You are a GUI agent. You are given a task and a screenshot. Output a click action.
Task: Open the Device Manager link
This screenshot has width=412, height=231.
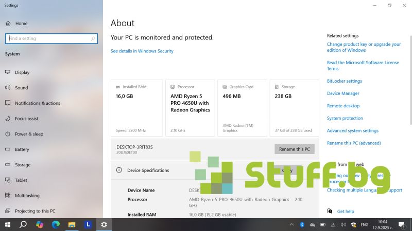click(343, 93)
